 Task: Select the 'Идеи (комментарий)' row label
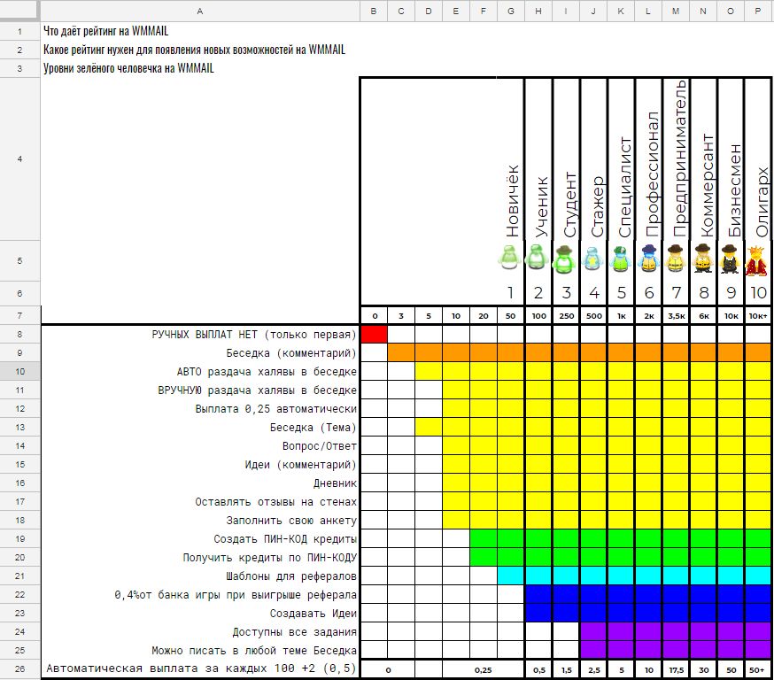click(x=300, y=465)
